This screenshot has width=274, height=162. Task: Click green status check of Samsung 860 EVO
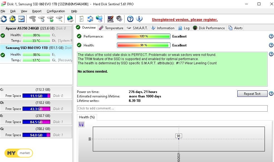click(x=3, y=55)
